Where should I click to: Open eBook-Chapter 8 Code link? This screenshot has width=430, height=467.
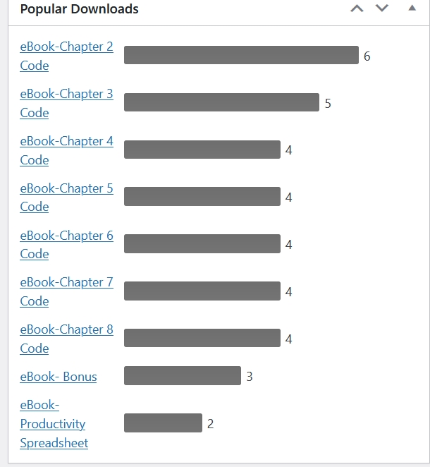66,329
